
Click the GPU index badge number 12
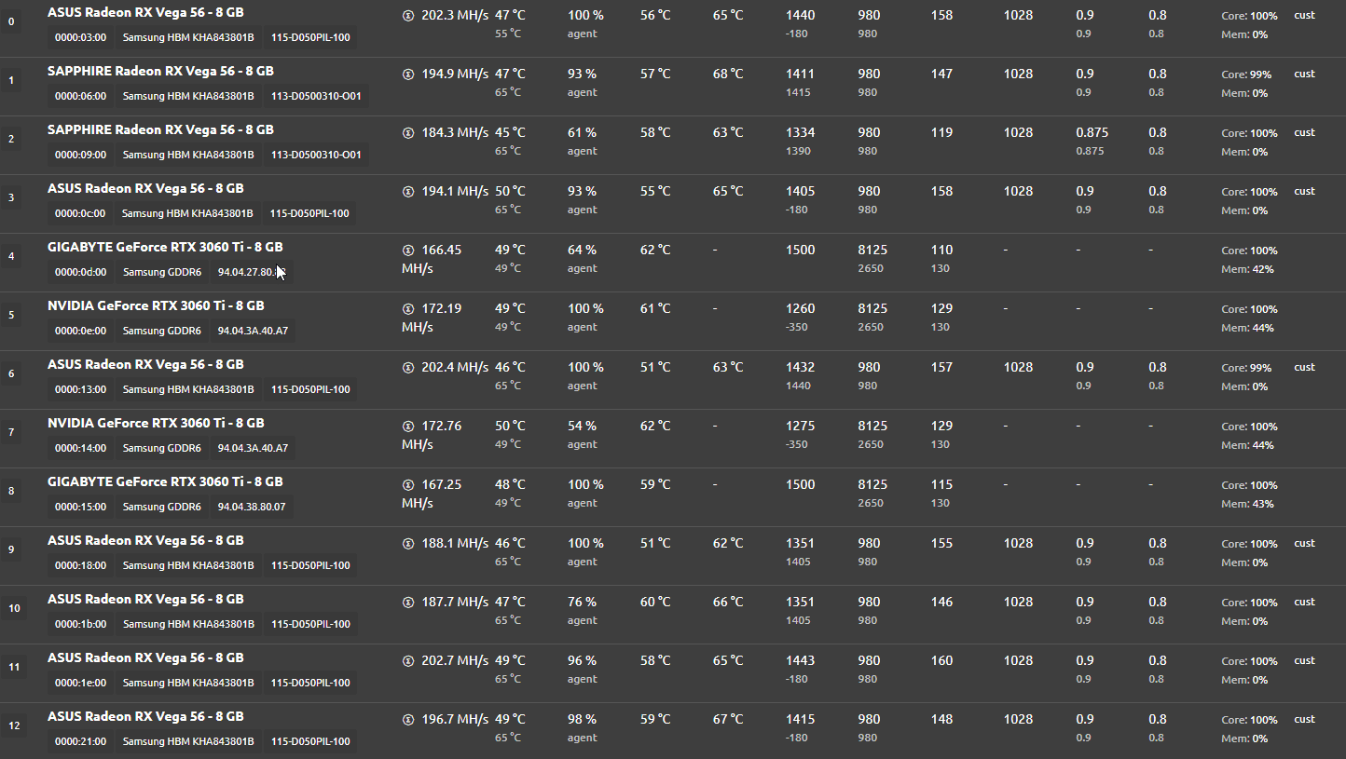coord(13,725)
